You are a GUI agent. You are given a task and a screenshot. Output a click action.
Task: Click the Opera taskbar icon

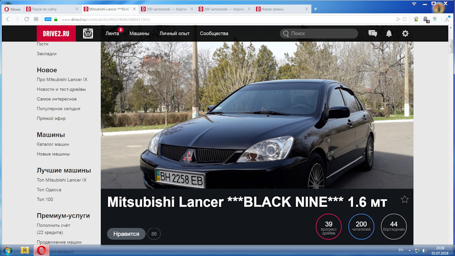[41, 250]
